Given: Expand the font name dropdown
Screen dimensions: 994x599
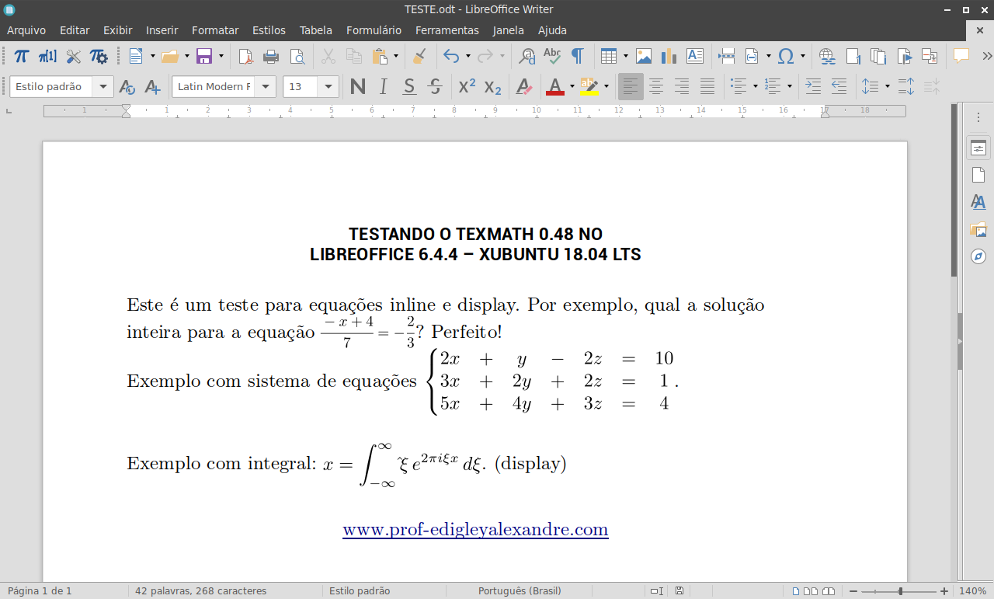Looking at the screenshot, I should tap(266, 86).
